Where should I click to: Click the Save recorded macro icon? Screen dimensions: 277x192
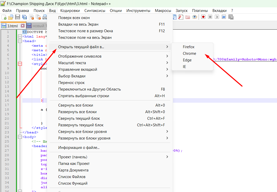pyautogui.click(x=231, y=17)
